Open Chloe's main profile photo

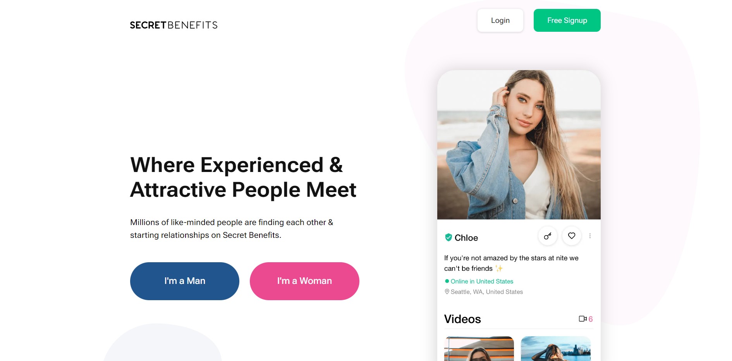519,145
